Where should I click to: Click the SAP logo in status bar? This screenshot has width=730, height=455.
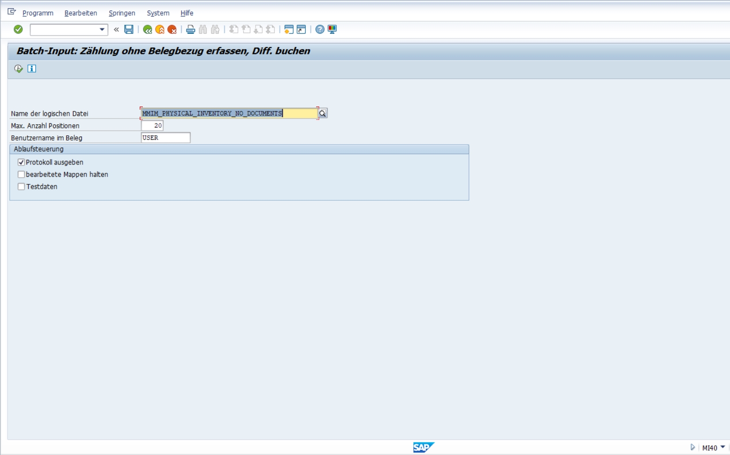tap(424, 447)
